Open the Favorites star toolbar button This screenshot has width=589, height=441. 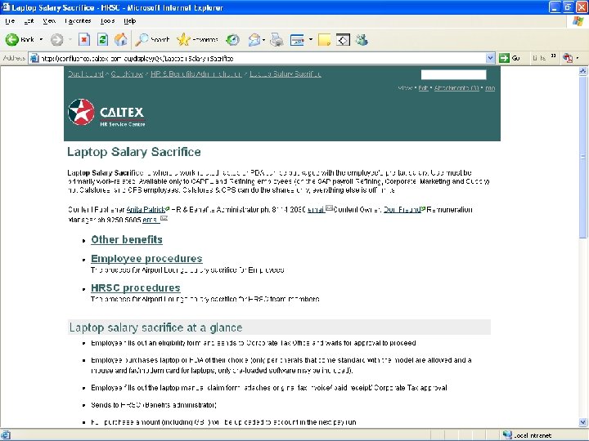pos(198,39)
